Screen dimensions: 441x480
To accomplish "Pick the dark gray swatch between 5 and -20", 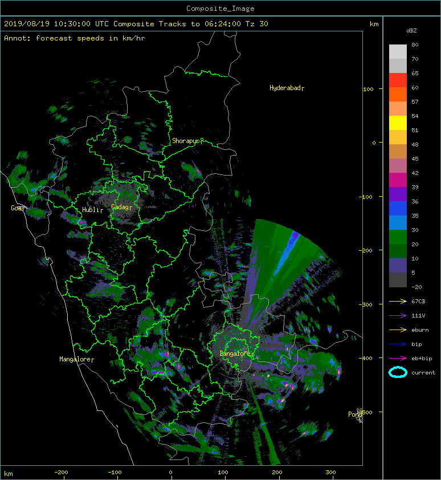I will click(x=398, y=279).
